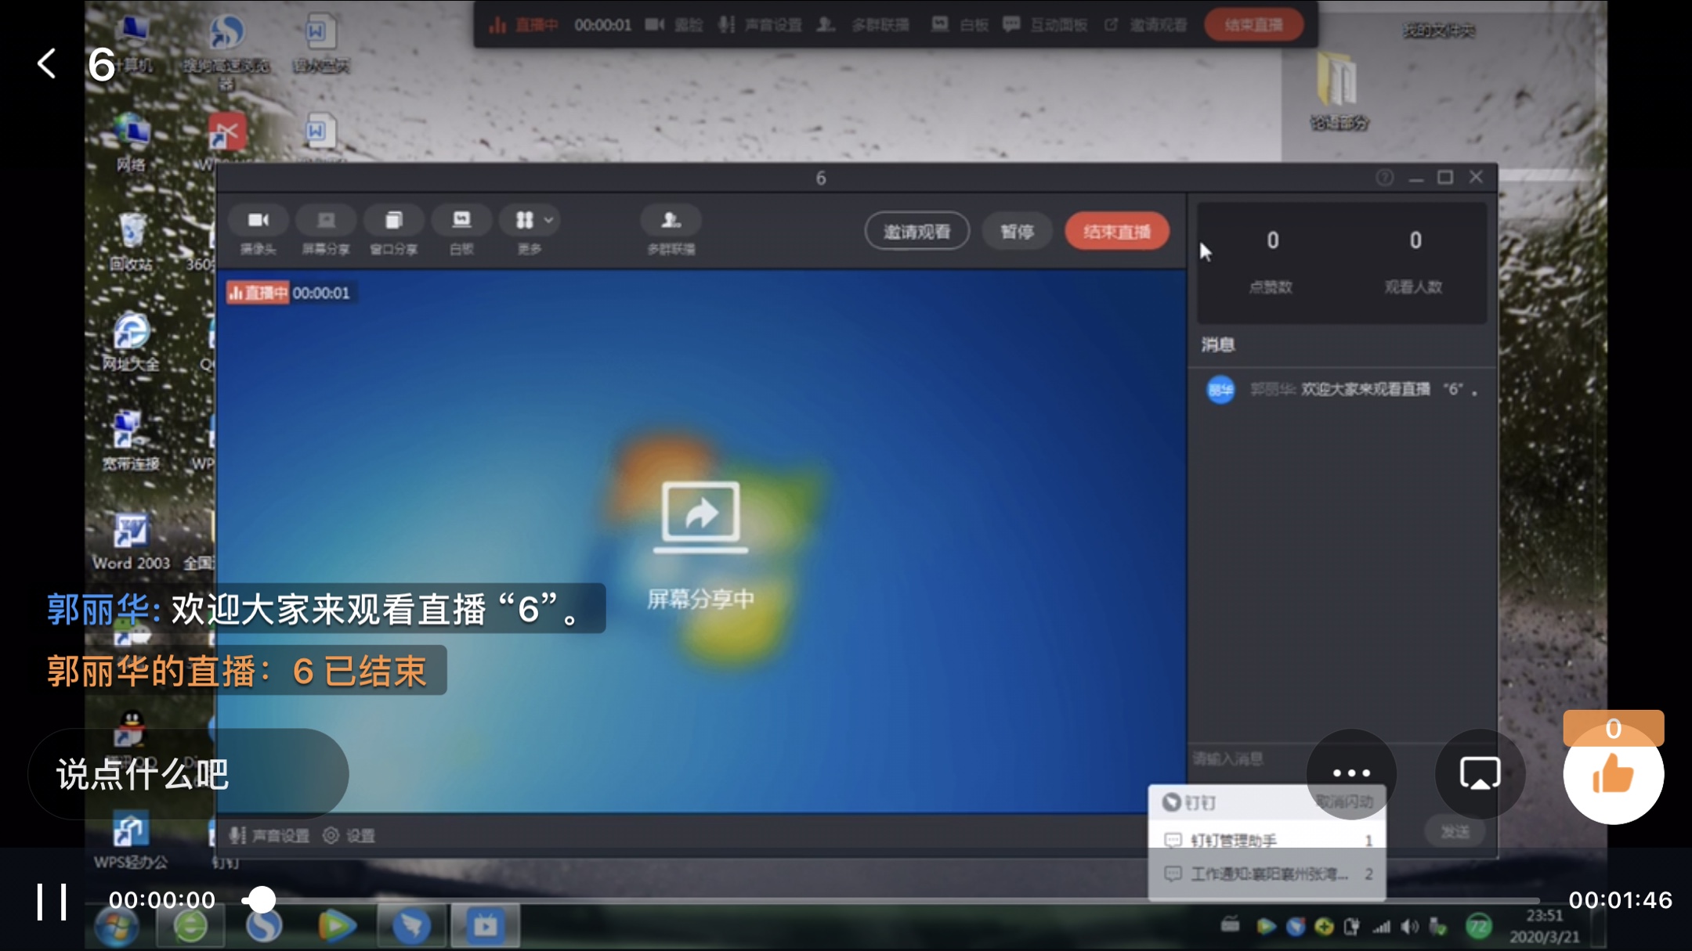Click the 暂停 pause live button
The height and width of the screenshot is (951, 1692).
click(x=1017, y=232)
